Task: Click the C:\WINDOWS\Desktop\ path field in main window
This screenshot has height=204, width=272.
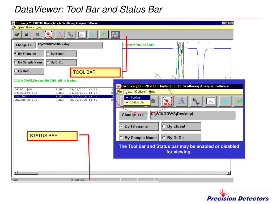Action: tap(70, 45)
